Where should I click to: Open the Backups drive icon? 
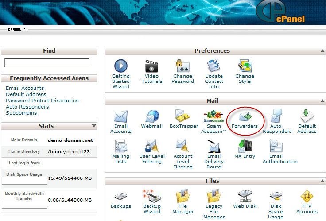coord(121,197)
